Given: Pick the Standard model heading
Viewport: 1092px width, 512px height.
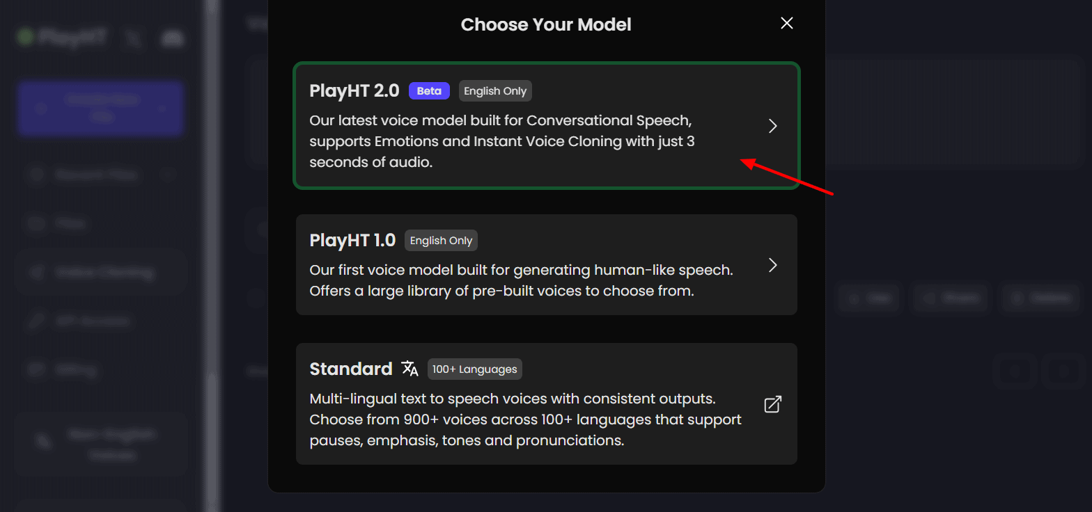Looking at the screenshot, I should tap(351, 369).
